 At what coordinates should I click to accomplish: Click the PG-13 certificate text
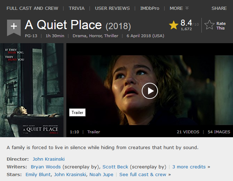31,36
